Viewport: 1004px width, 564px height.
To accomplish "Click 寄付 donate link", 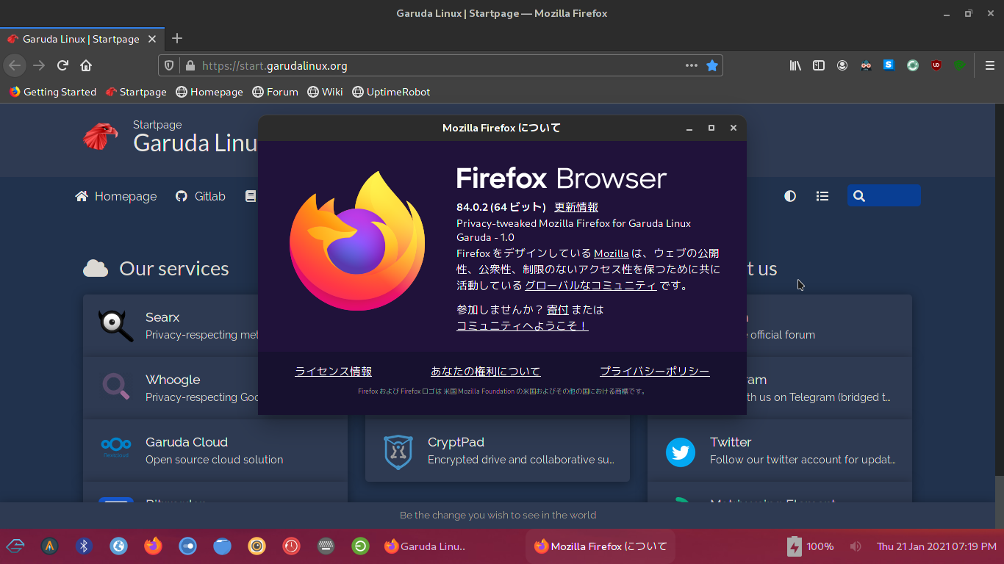I will click(x=558, y=310).
